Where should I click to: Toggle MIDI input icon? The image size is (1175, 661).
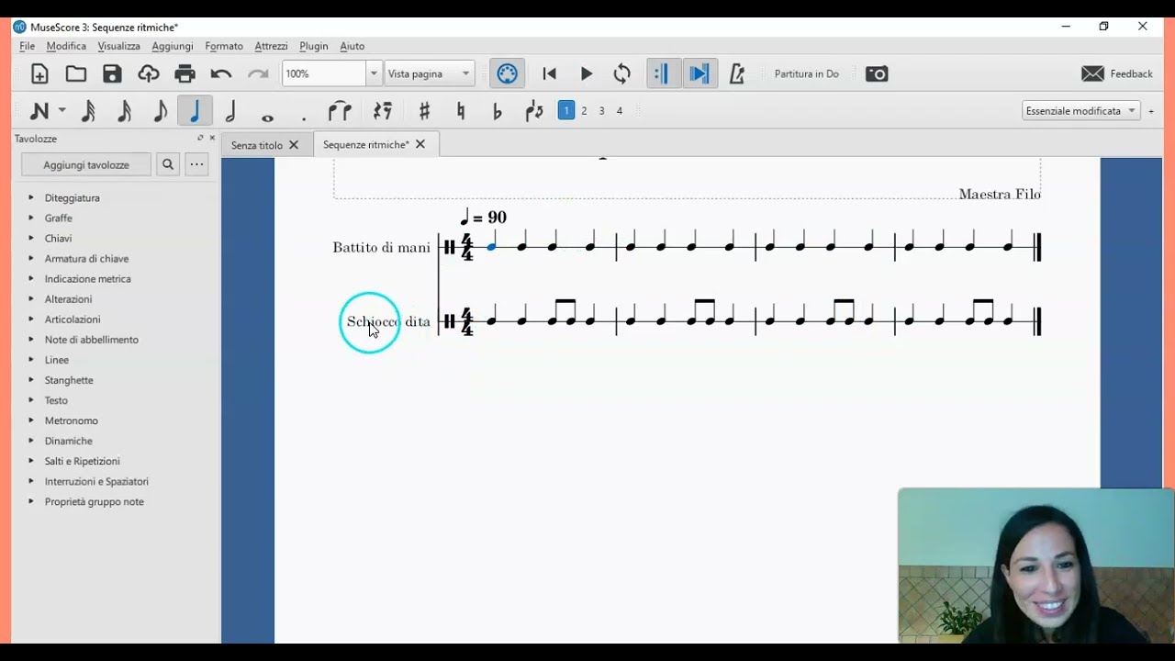(x=508, y=74)
